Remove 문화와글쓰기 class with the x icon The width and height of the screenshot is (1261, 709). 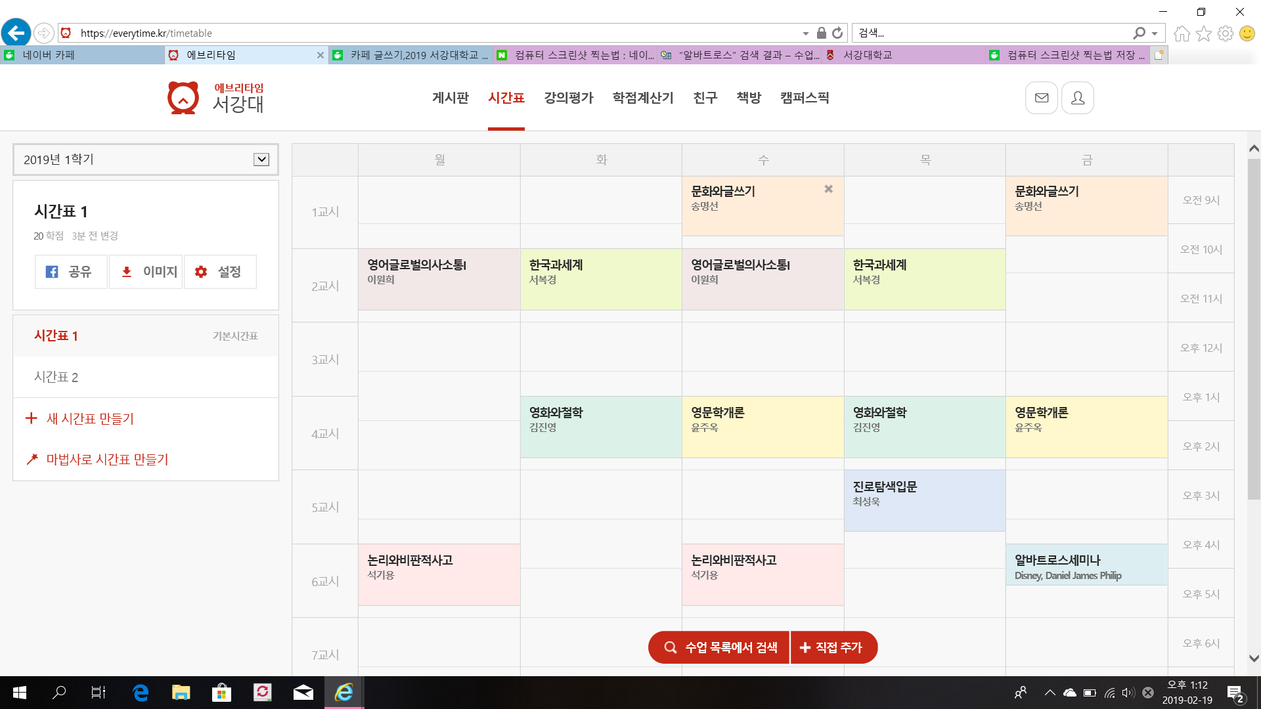[x=828, y=189]
